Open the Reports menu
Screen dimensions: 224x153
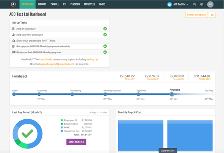[42, 4]
